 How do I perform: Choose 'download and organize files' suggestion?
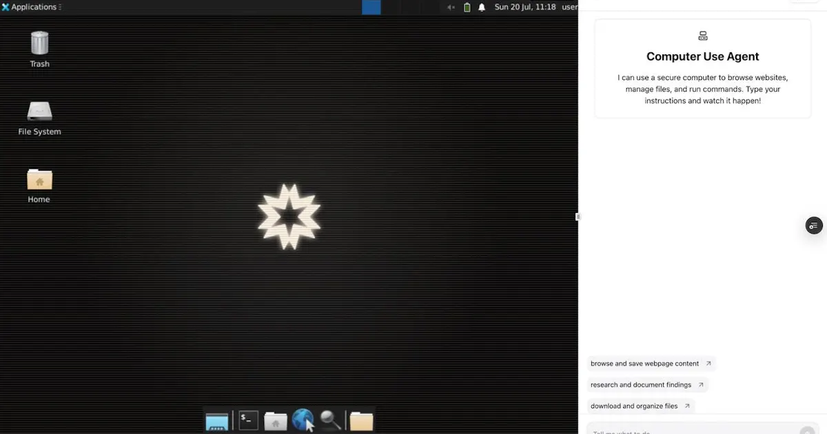641,406
